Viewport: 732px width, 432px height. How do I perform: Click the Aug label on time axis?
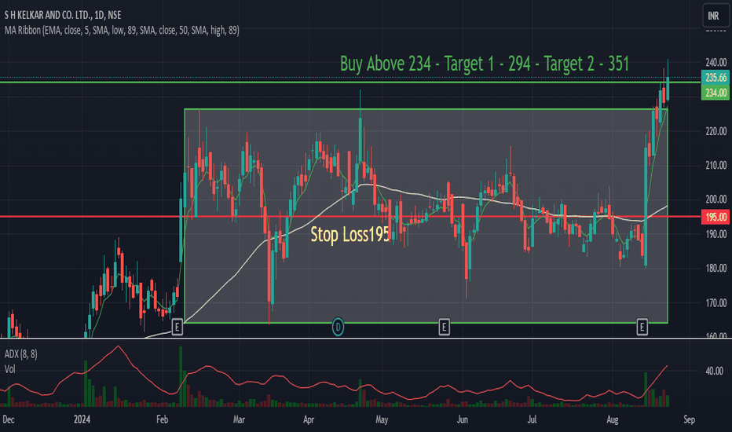click(612, 419)
